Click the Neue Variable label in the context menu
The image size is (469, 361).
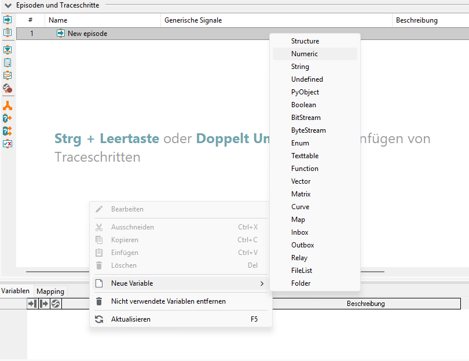132,283
